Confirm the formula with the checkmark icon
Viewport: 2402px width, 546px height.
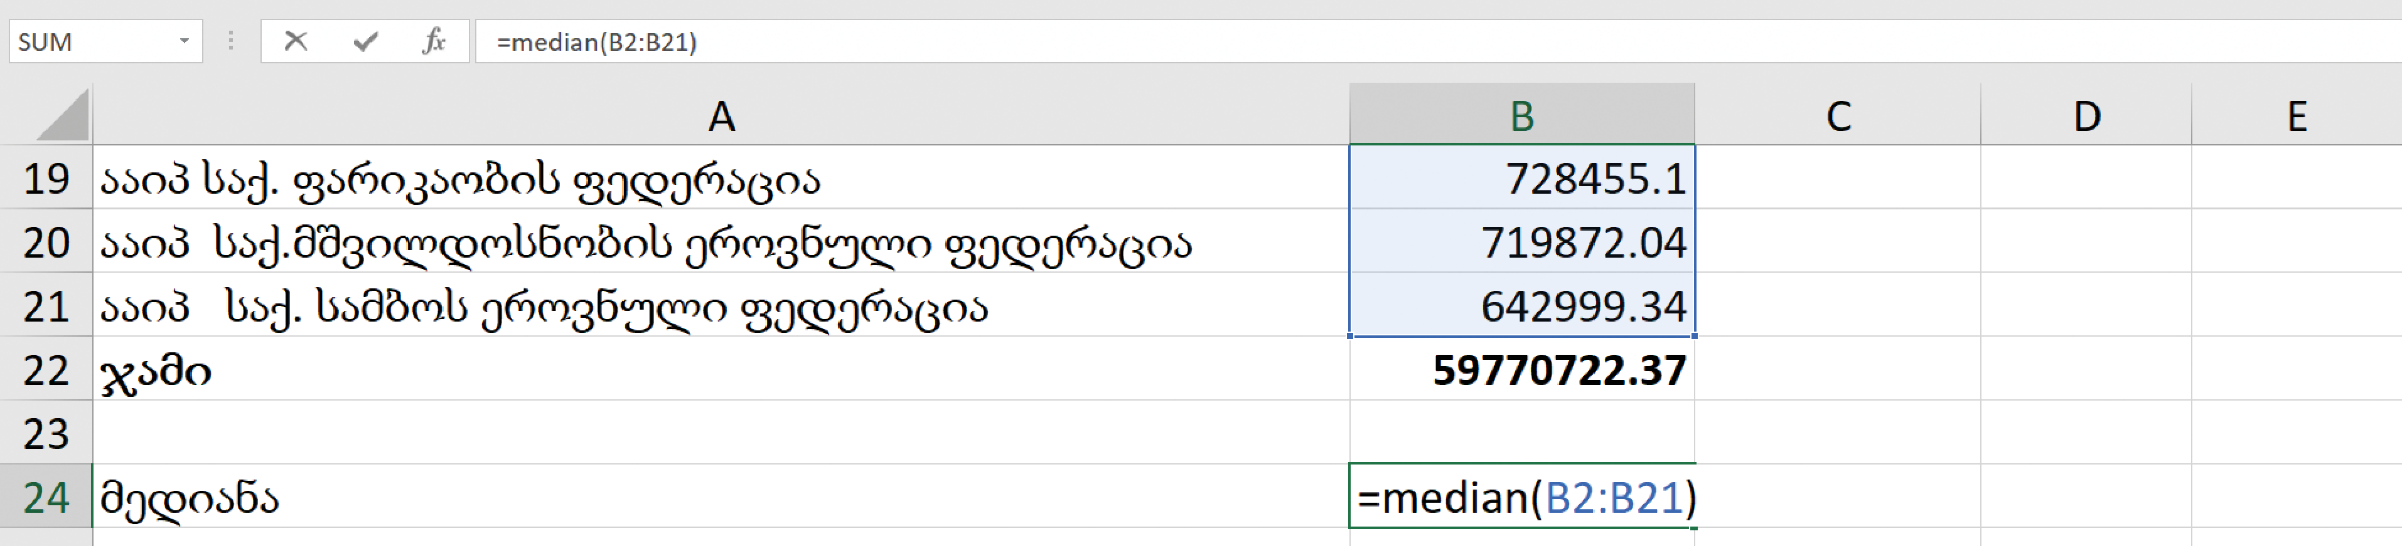click(365, 41)
